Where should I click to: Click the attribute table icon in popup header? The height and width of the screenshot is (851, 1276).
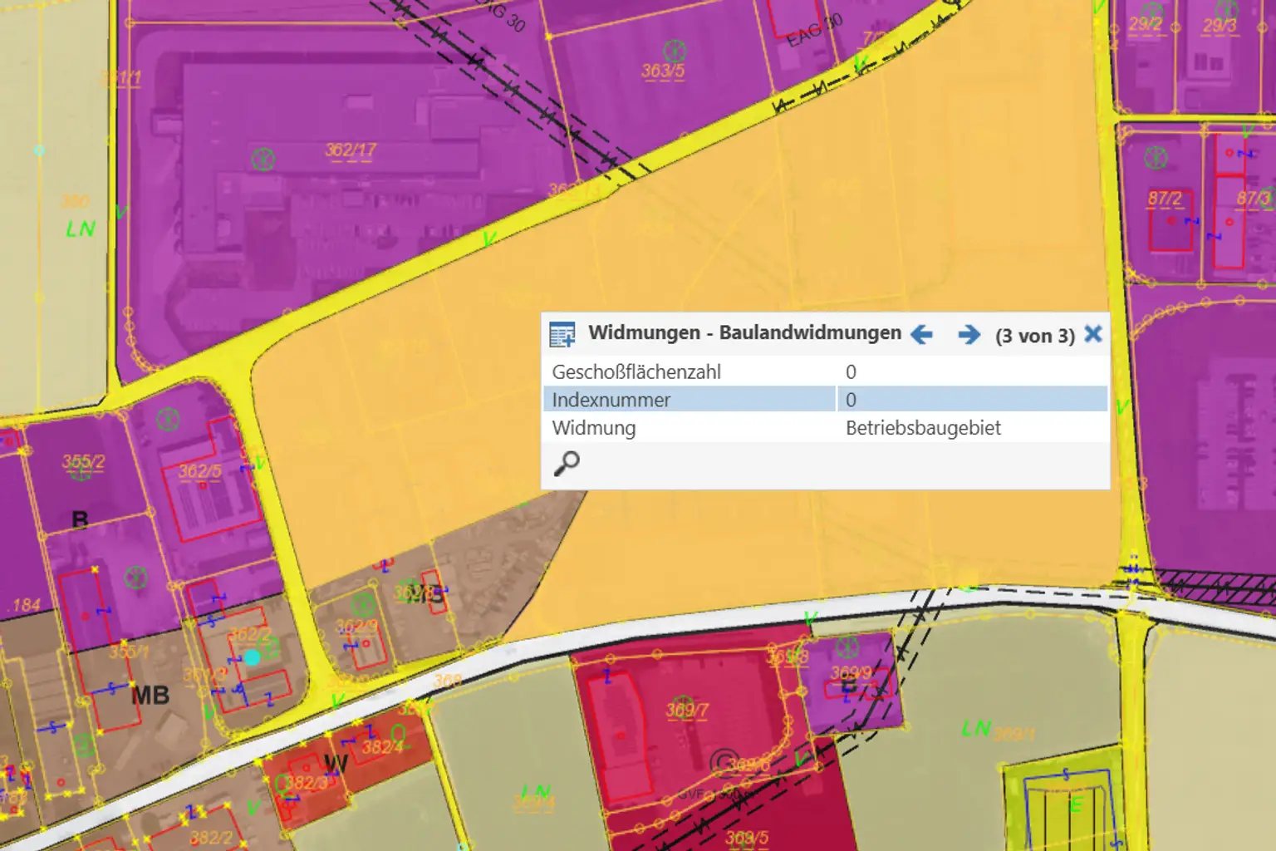pos(562,332)
